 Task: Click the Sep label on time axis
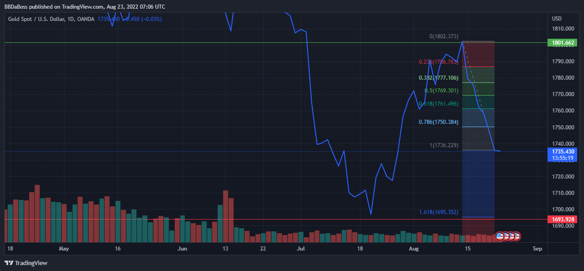pyautogui.click(x=537, y=249)
